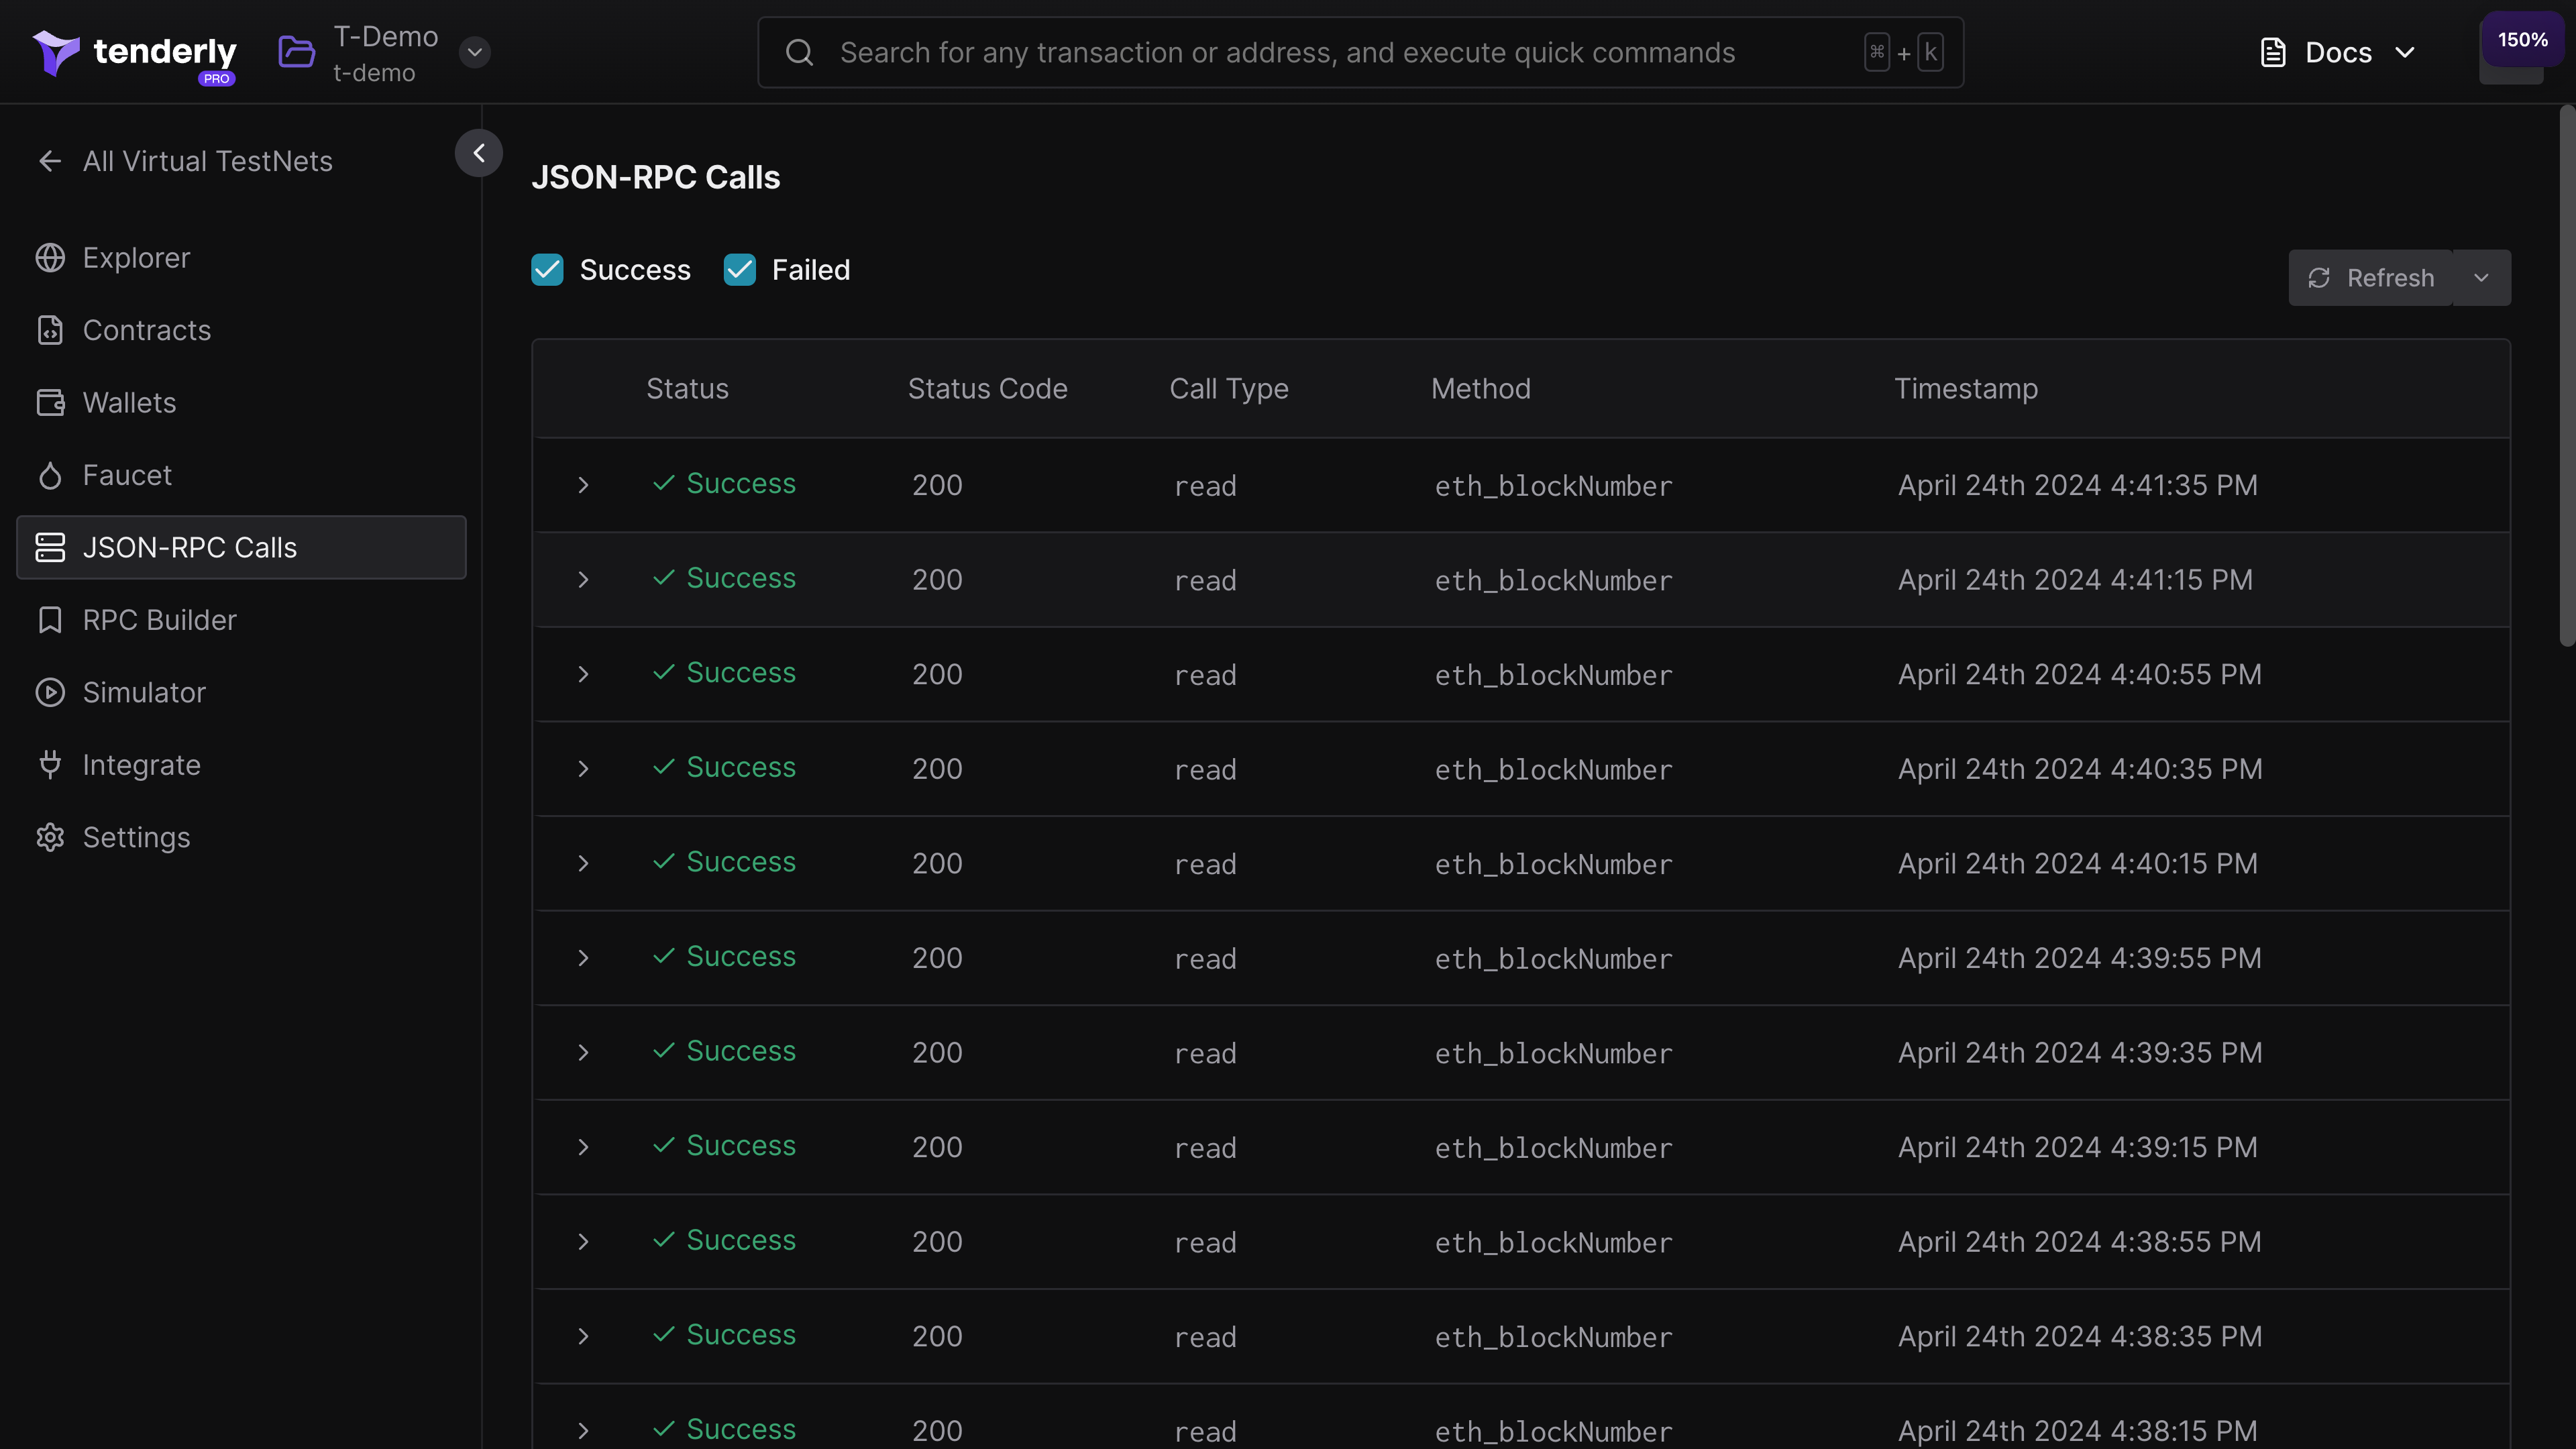Image resolution: width=2576 pixels, height=1449 pixels.
Task: Click the Explorer globe icon
Action: click(50, 258)
